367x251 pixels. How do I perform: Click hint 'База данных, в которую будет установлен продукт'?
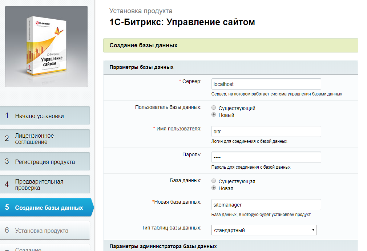261,215
